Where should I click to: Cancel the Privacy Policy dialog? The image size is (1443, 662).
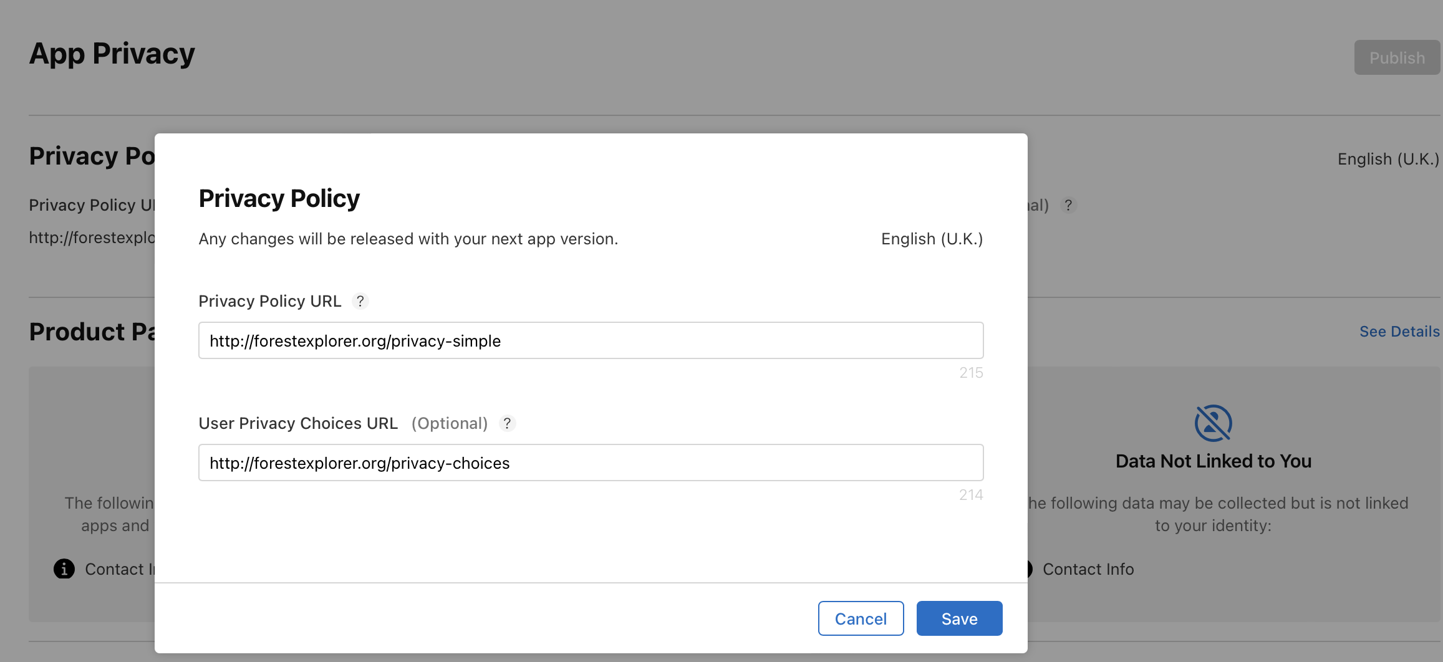[x=861, y=618]
